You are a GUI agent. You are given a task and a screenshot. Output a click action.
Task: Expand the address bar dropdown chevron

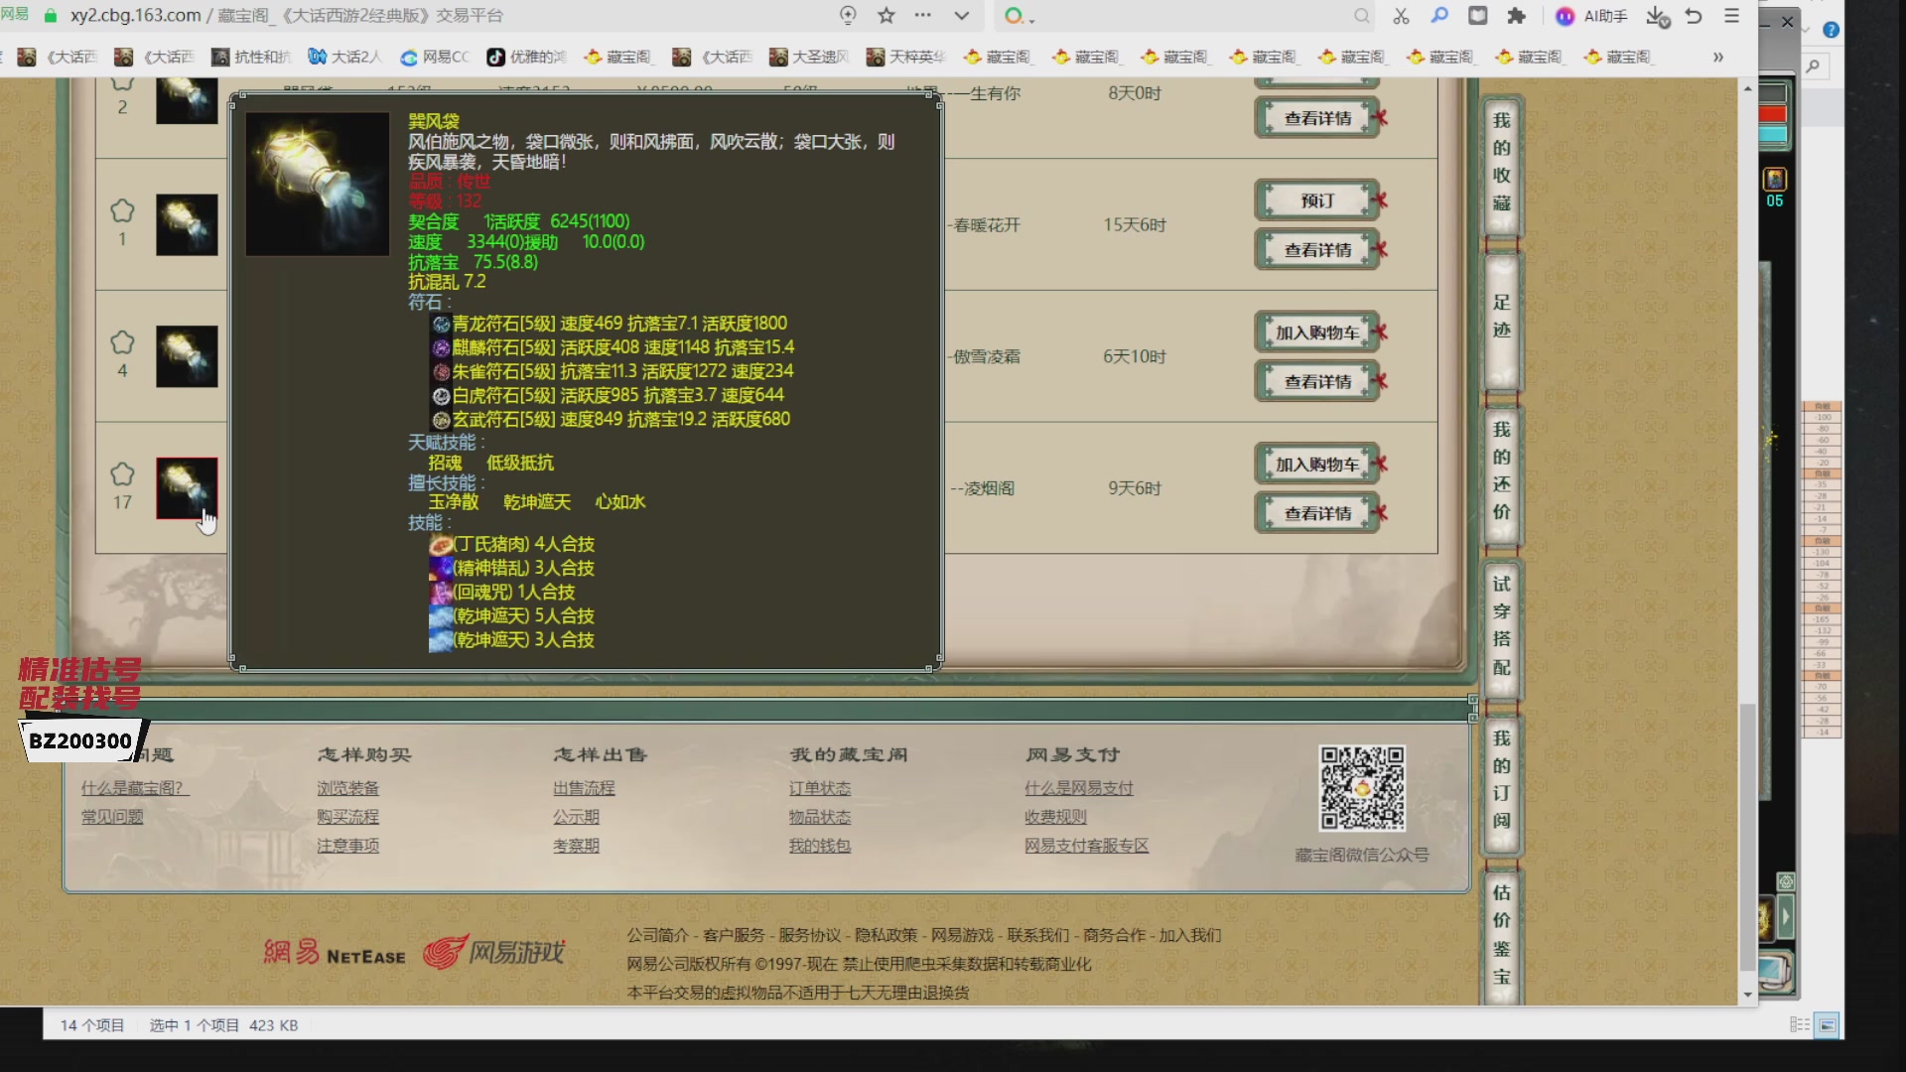pyautogui.click(x=961, y=16)
